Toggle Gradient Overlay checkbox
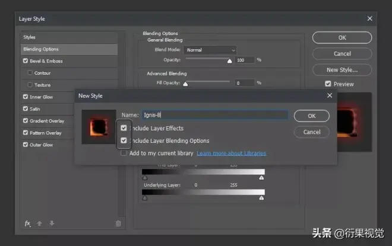This screenshot has width=392, height=246. (26, 120)
